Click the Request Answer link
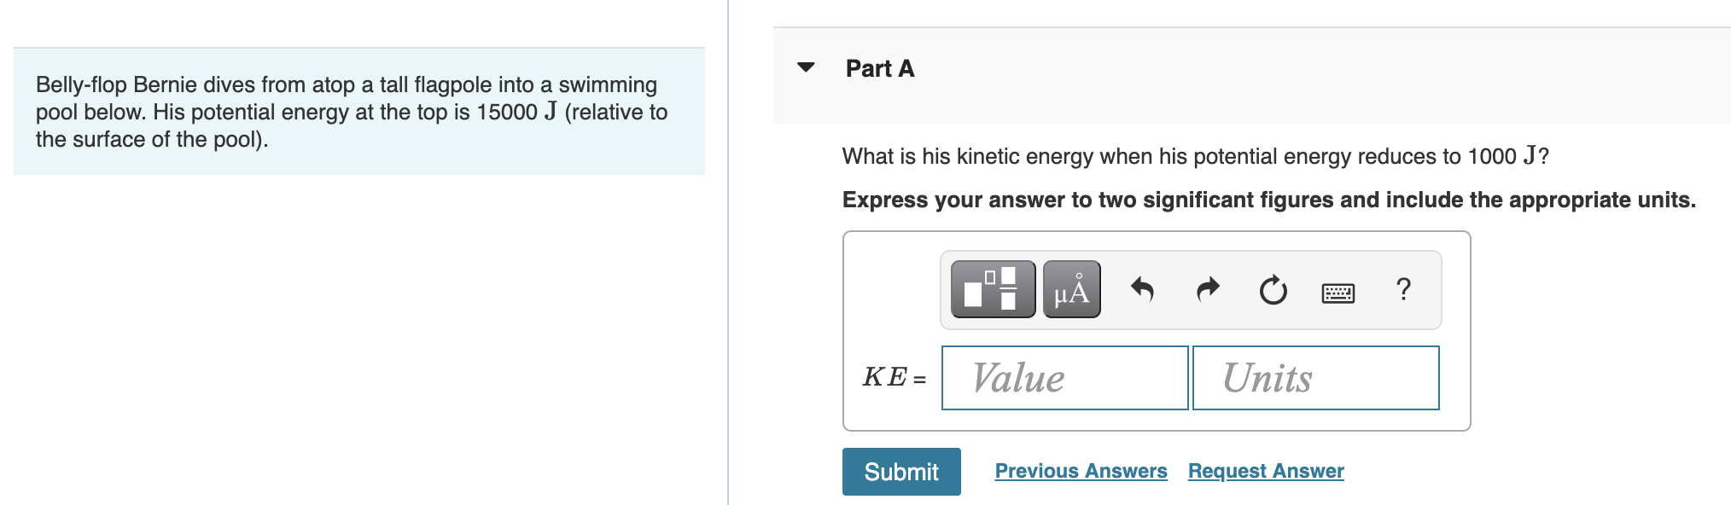The width and height of the screenshot is (1731, 505). (x=1266, y=471)
